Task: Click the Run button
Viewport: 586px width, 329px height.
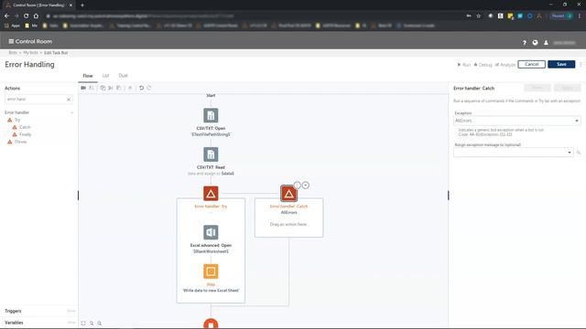Action: click(464, 65)
